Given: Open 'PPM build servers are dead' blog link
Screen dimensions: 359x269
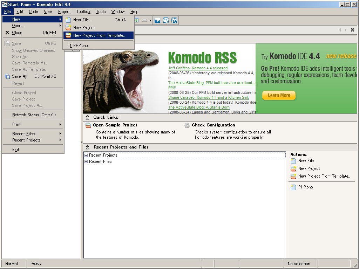Looking at the screenshot, I should [212, 83].
